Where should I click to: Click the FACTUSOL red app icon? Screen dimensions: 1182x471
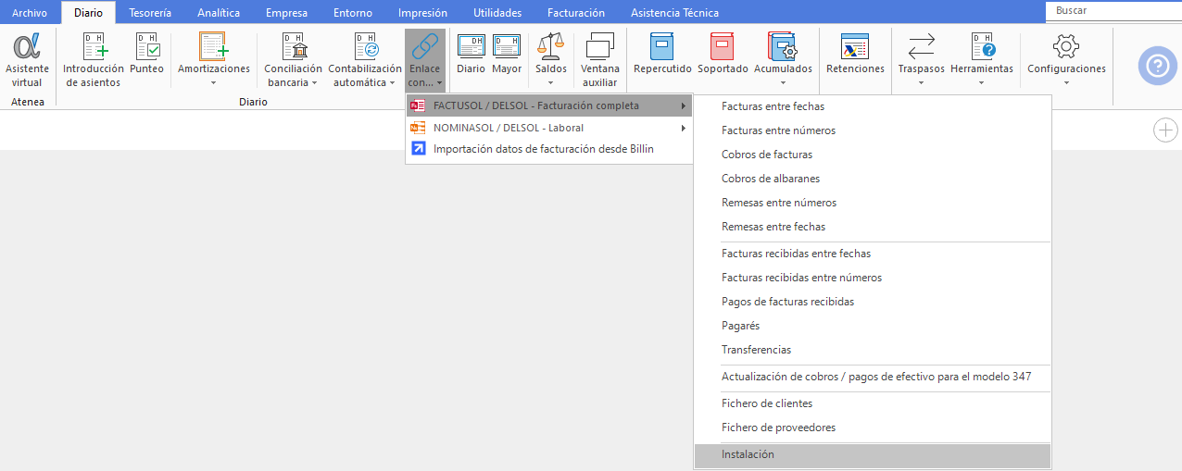(x=418, y=105)
